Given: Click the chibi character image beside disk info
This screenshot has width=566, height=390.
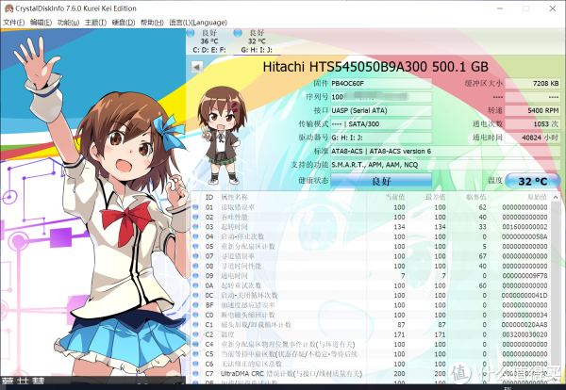Looking at the screenshot, I should (x=221, y=135).
